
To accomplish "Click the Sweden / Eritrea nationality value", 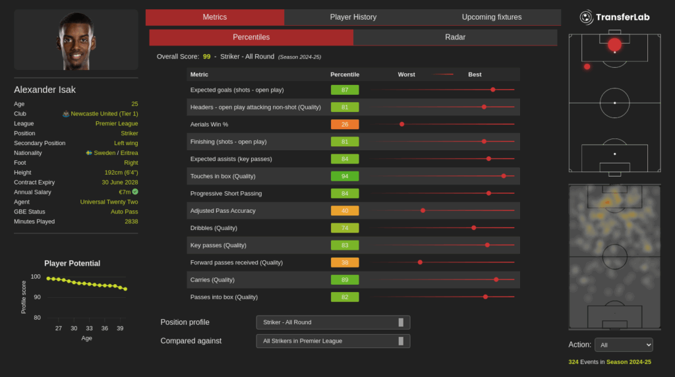I will pos(116,153).
